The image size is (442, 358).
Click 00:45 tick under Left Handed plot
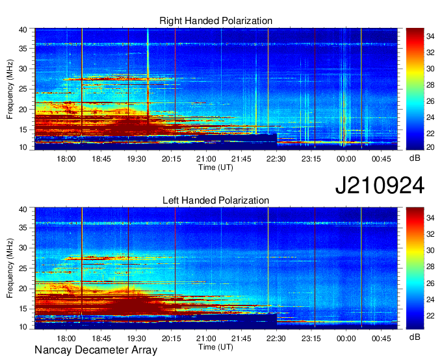click(381, 339)
